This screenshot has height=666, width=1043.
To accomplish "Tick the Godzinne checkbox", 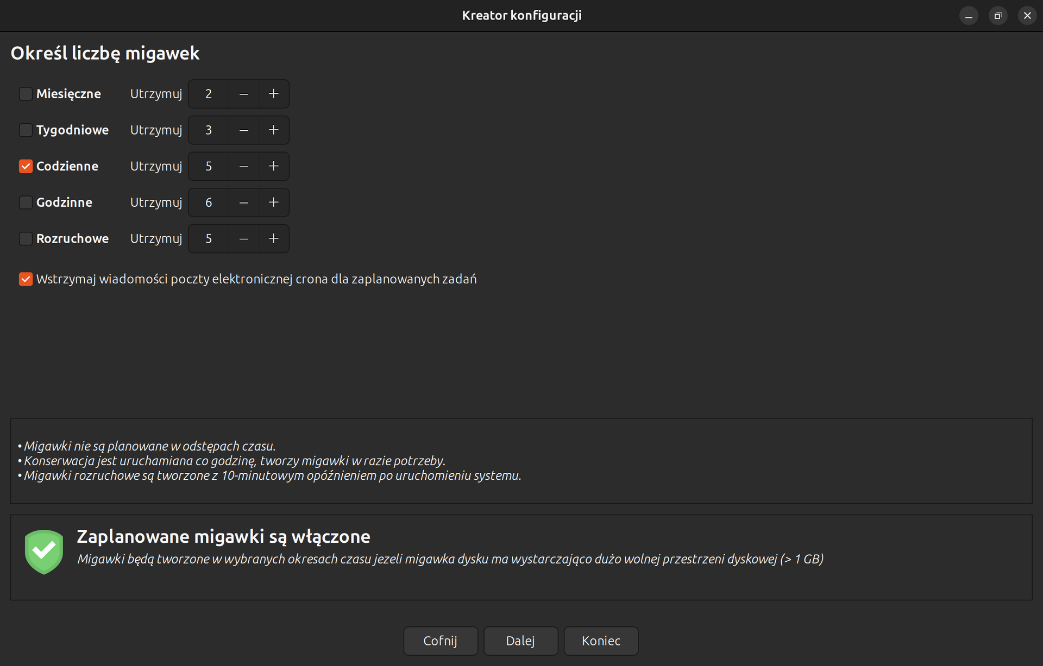I will 26,202.
